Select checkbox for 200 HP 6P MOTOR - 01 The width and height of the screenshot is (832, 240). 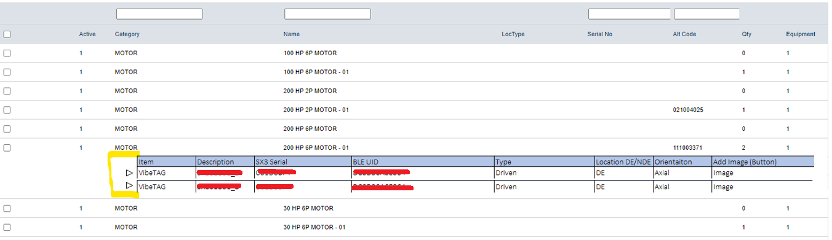point(7,148)
